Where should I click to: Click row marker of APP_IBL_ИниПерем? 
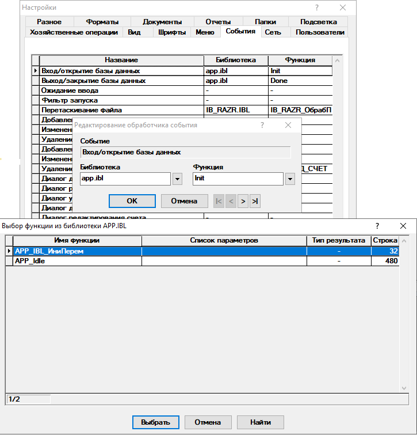(9, 251)
